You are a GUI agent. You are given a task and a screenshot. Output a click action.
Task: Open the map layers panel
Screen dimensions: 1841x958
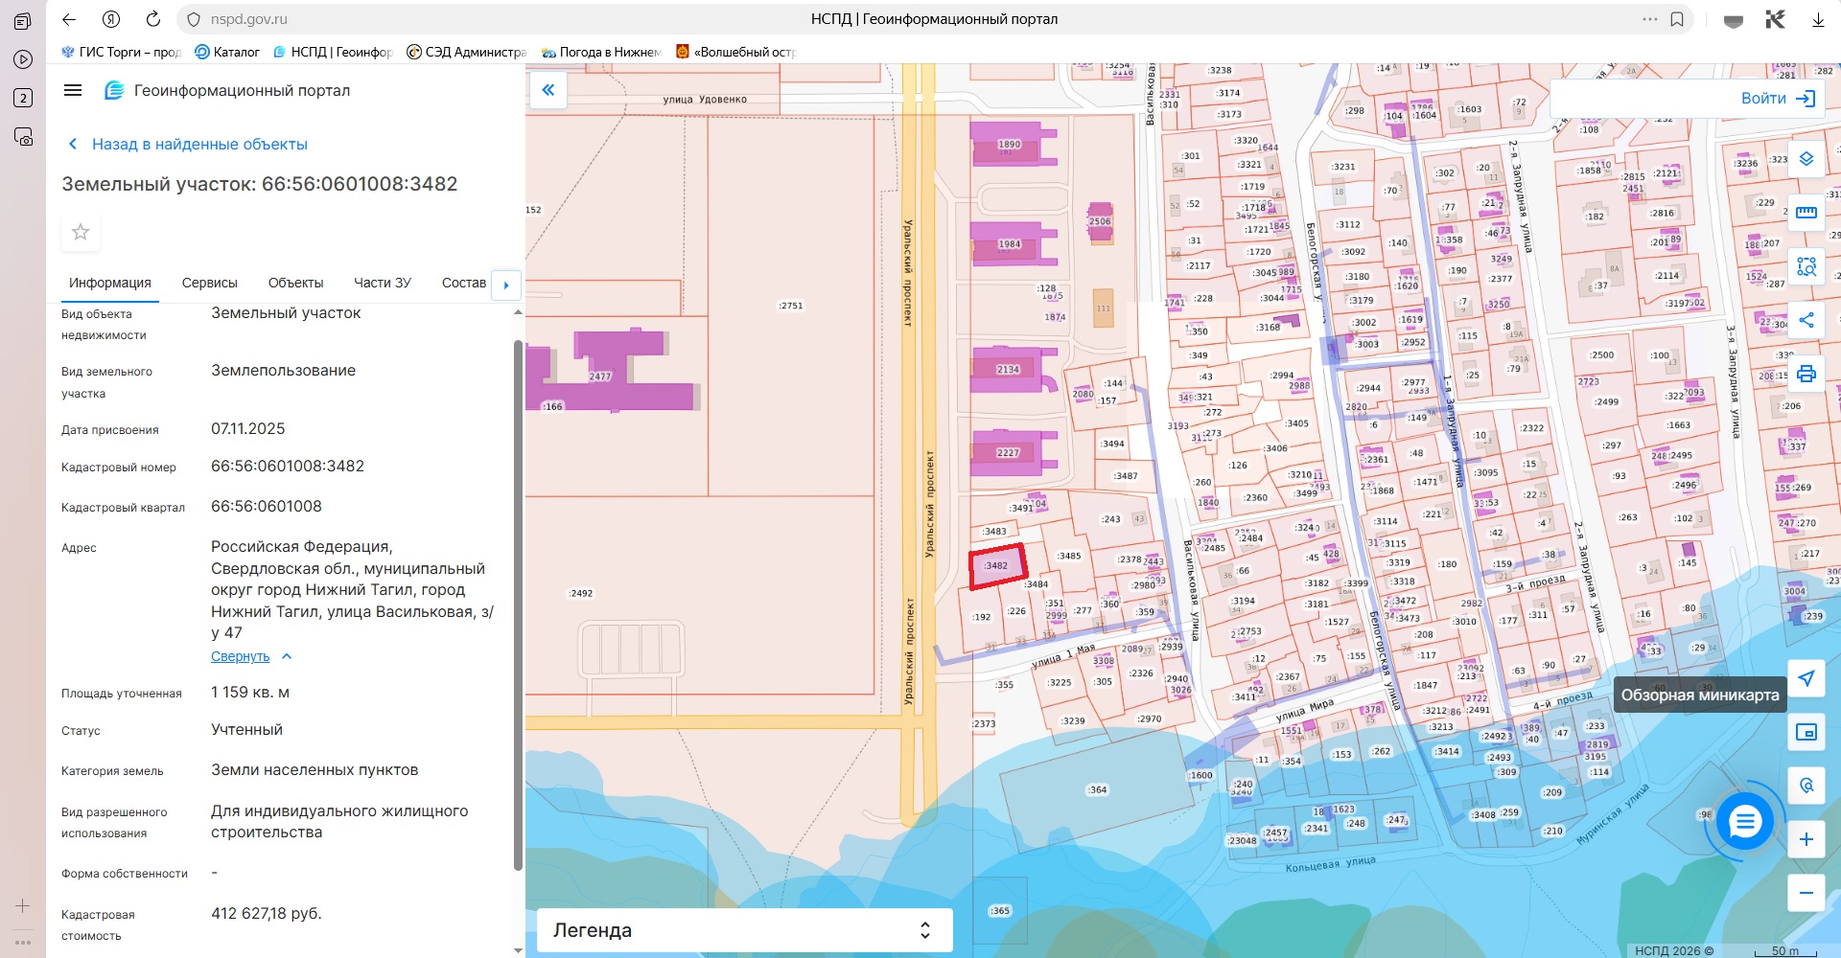coord(1806,159)
